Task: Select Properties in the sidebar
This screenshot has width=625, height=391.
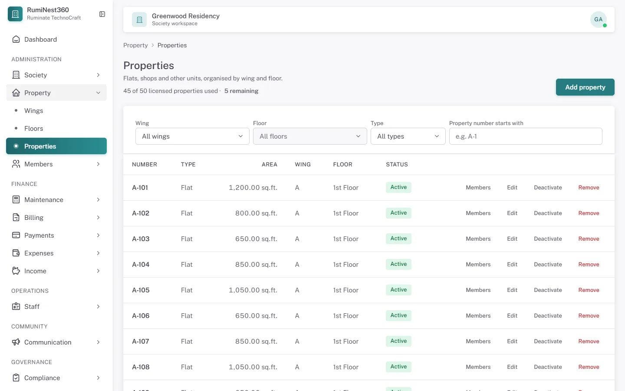Action: (x=56, y=146)
